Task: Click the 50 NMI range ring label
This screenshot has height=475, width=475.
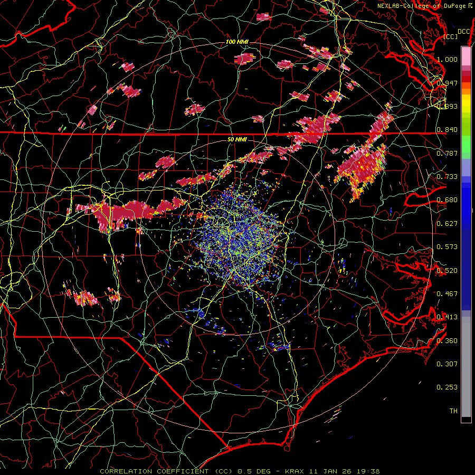Action: (x=237, y=139)
